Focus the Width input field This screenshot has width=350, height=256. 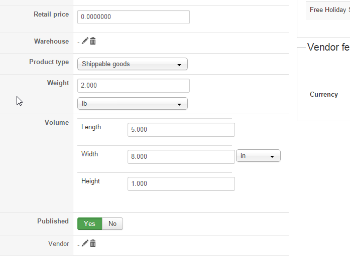pos(181,157)
